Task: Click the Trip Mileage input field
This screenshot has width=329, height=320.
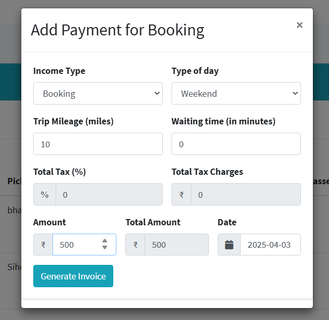Action: point(98,144)
